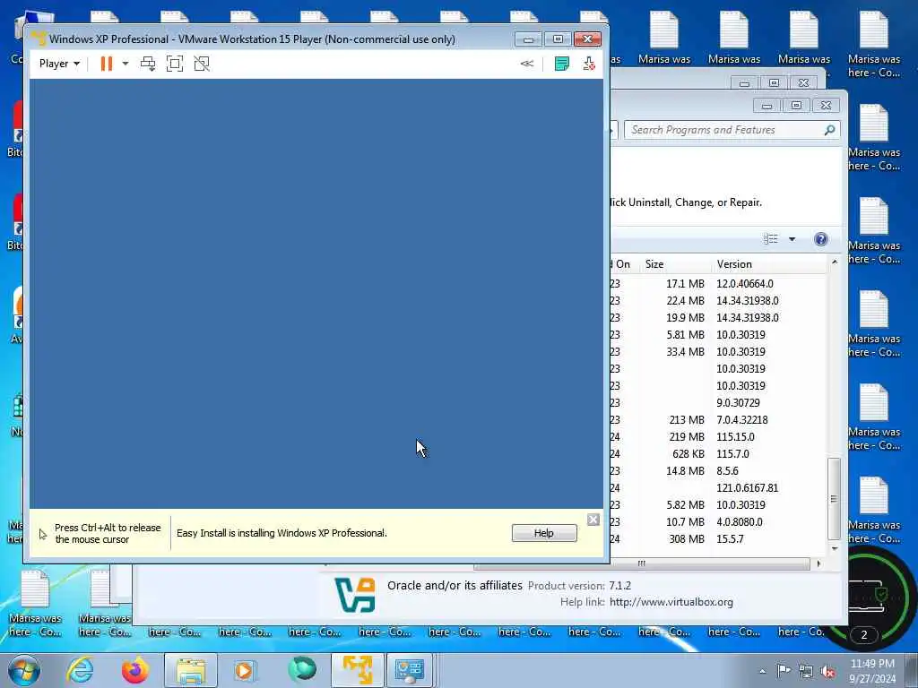Select the top-right Marisa was here desktop file
The width and height of the screenshot is (918, 688).
click(874, 45)
